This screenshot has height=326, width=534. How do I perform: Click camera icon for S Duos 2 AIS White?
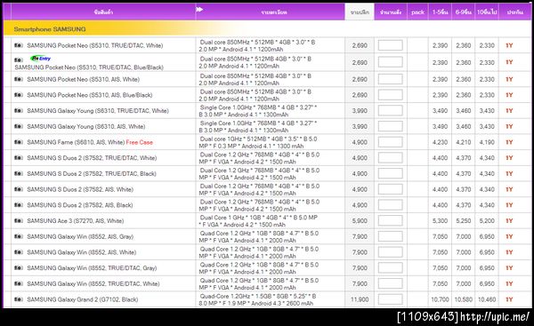pyautogui.click(x=19, y=189)
